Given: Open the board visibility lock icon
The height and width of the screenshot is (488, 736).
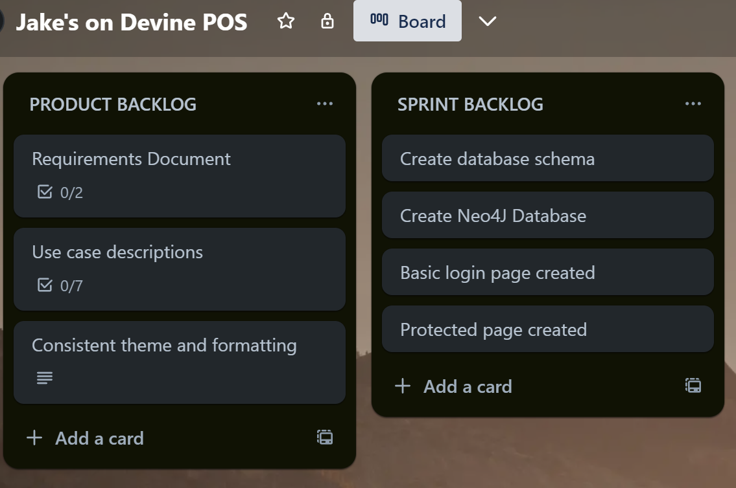Looking at the screenshot, I should coord(327,21).
